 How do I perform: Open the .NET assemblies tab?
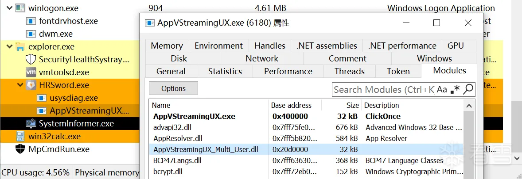click(x=327, y=46)
